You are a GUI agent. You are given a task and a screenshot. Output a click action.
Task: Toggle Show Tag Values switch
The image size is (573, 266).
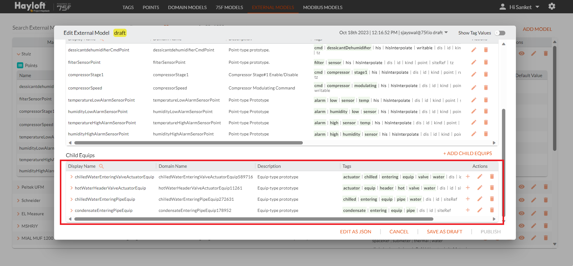tap(500, 33)
